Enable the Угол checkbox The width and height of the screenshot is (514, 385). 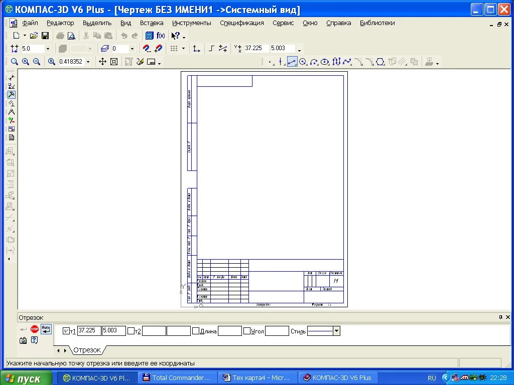click(247, 331)
